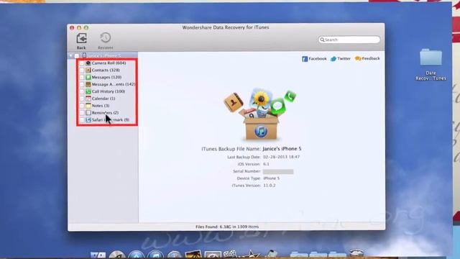
Task: Tick the Safari Bookmark checkbox
Action: click(x=82, y=120)
